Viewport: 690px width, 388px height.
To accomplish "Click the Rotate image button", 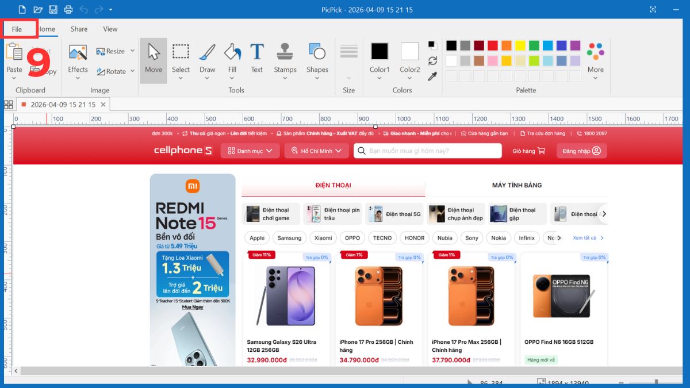I will click(111, 71).
